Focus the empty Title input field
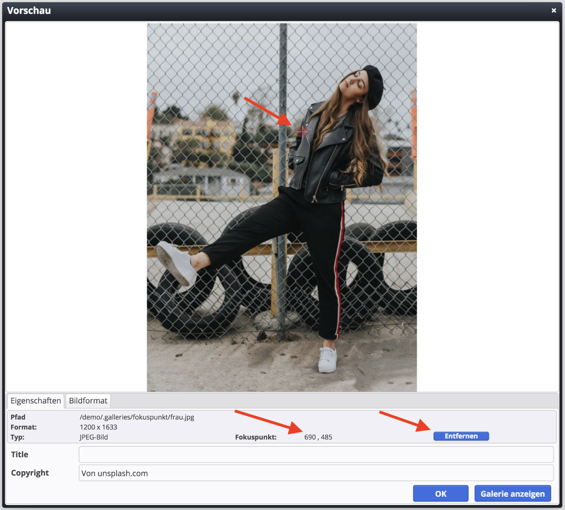Viewport: 565px width, 510px height. point(316,455)
